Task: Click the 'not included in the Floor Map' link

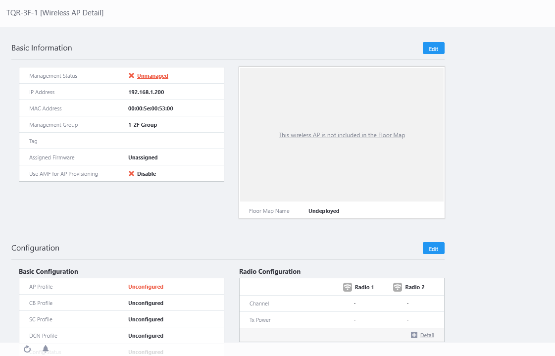Action: tap(342, 135)
